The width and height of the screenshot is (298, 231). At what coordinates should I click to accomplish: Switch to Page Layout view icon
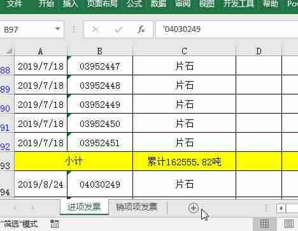(x=289, y=224)
